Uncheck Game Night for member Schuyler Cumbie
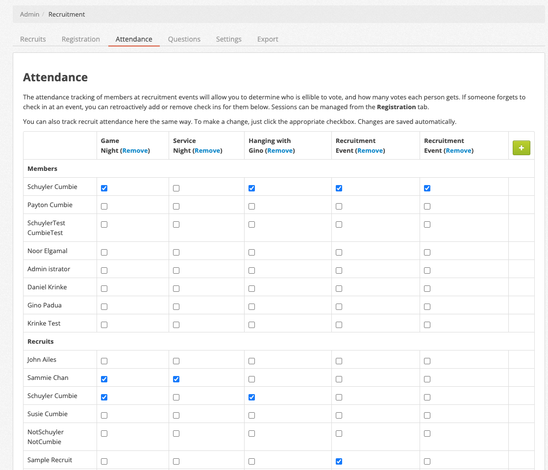 click(104, 188)
